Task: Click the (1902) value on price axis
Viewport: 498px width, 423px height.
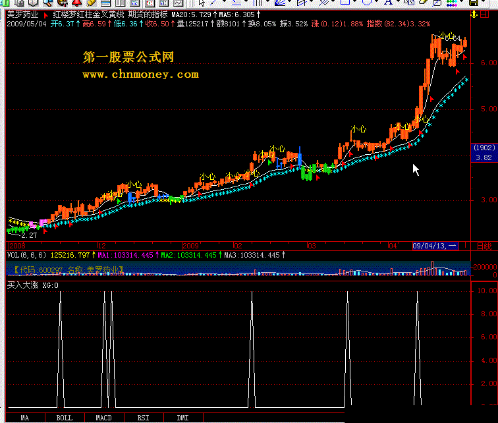Action: click(x=484, y=148)
